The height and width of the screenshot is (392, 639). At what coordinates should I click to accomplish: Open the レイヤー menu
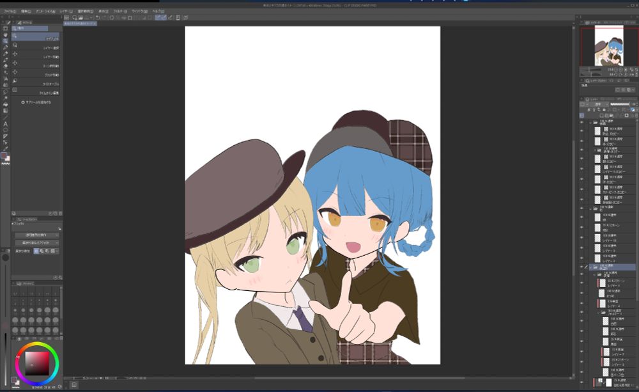coord(66,12)
